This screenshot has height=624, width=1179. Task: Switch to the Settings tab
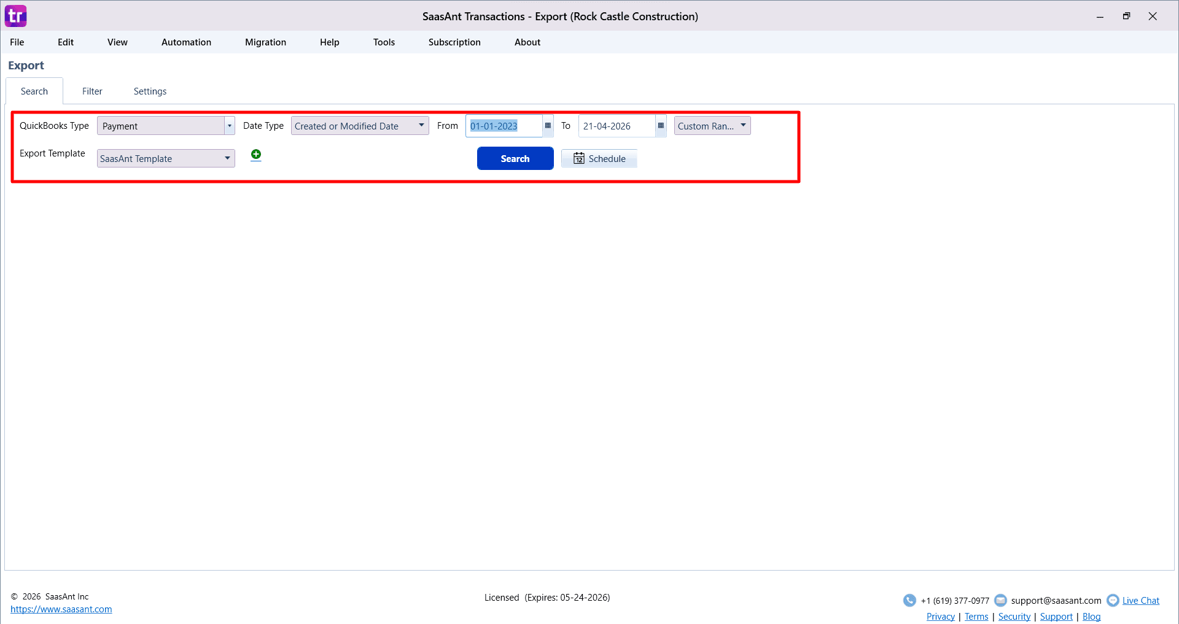(150, 91)
